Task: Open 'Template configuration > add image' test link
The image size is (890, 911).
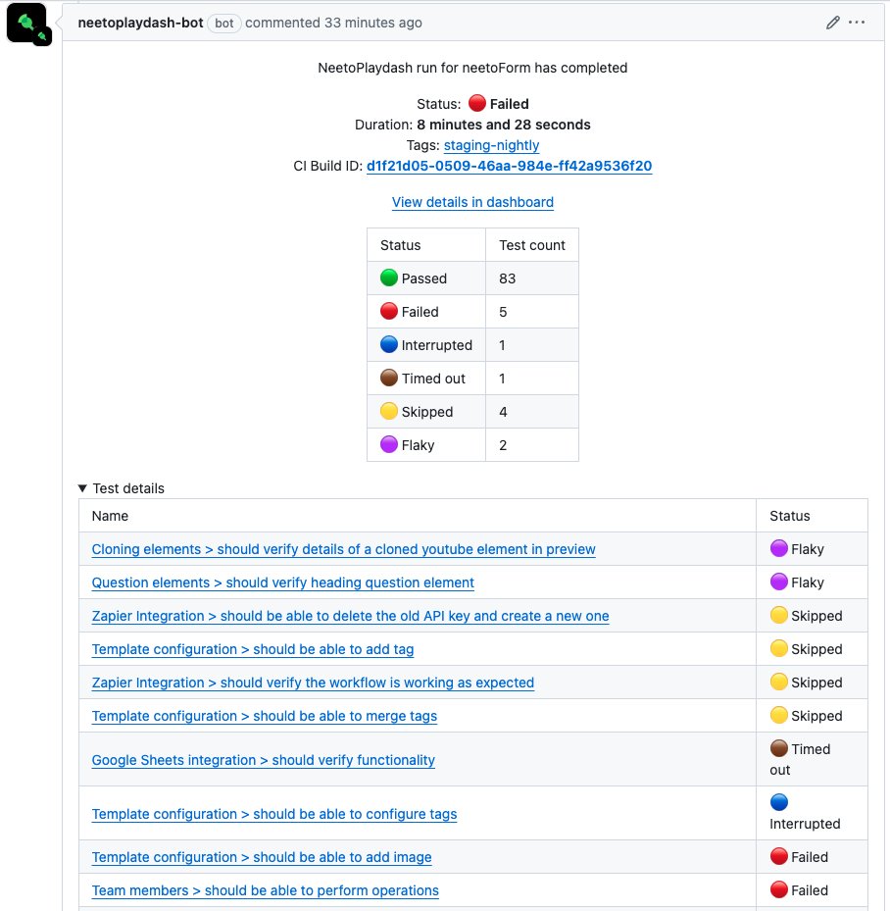Action: point(262,857)
